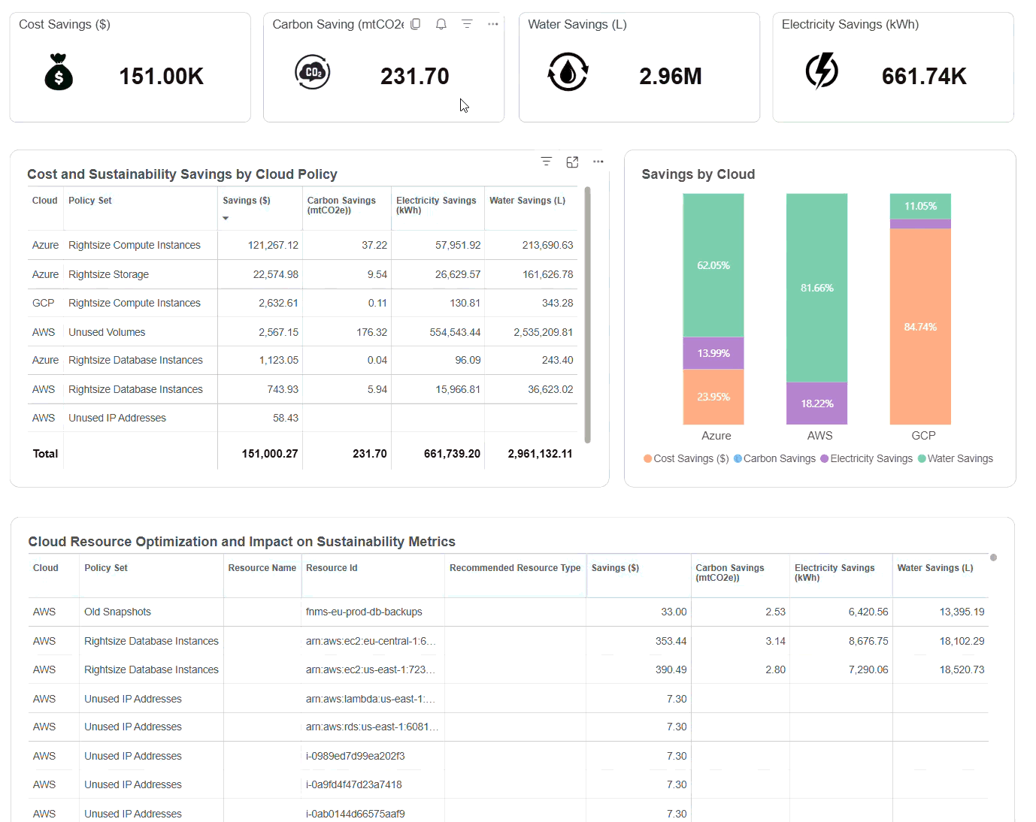Select Azure Rightsize Compute Instances row
Screen dimensions: 1036x822
302,245
